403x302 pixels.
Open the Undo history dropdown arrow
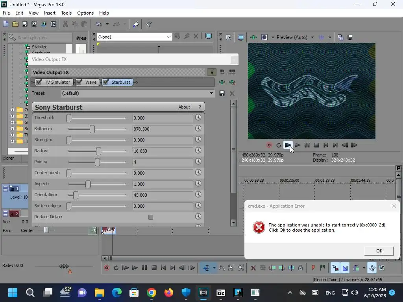point(107,24)
